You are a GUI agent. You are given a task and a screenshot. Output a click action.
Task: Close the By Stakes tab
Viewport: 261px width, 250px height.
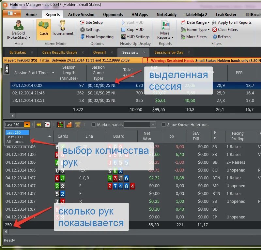click(32, 52)
